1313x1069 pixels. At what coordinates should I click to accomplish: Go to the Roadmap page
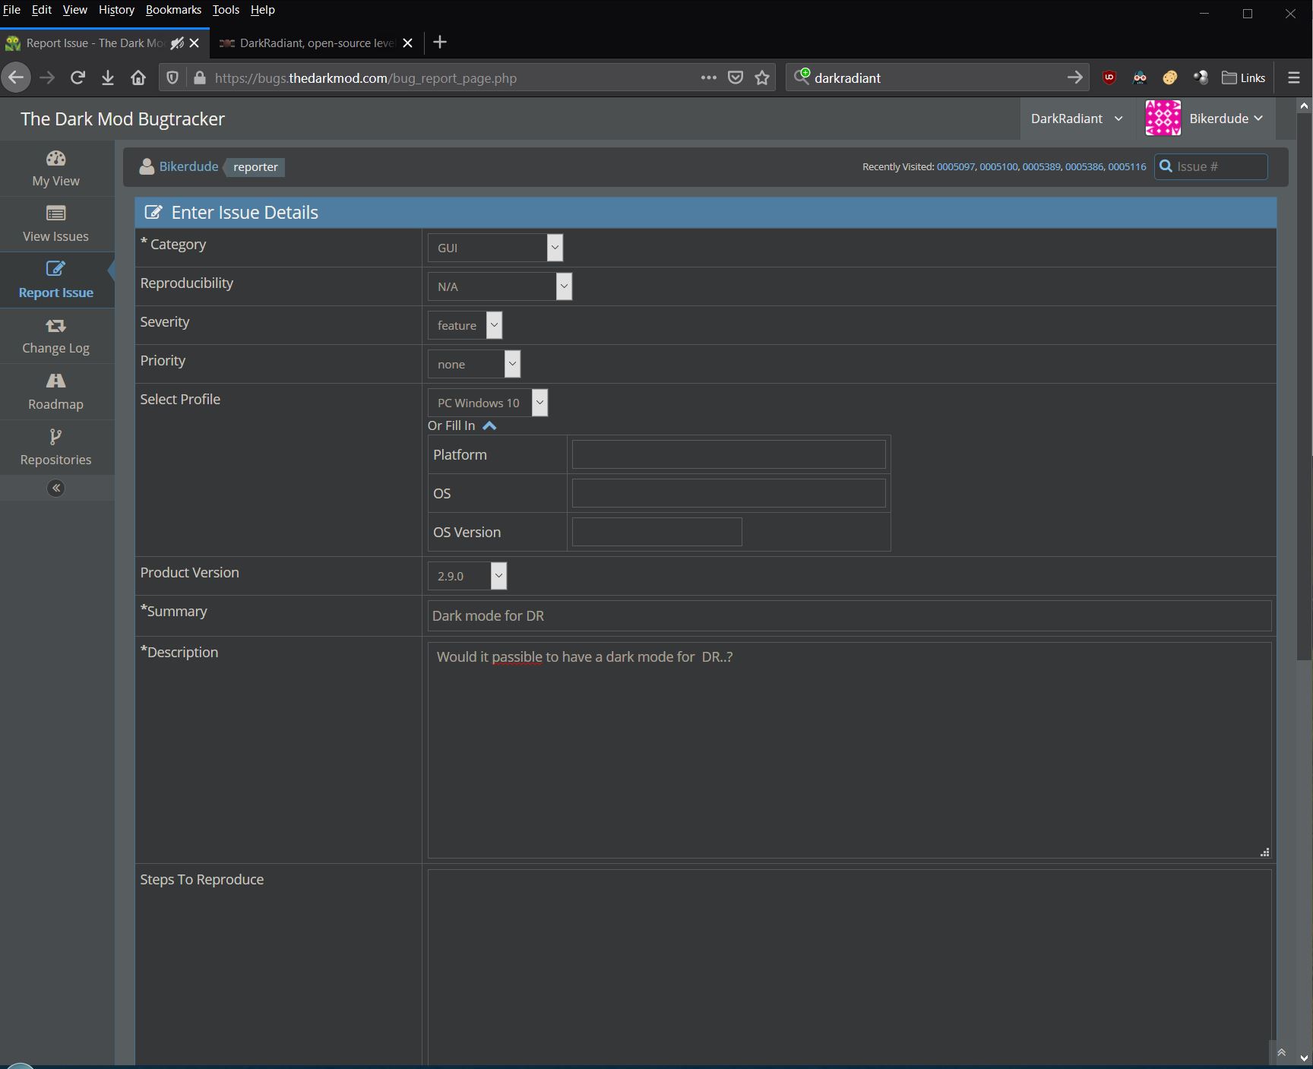pos(55,391)
